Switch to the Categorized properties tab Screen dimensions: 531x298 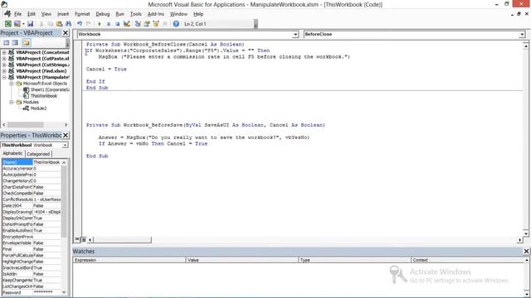pos(38,154)
